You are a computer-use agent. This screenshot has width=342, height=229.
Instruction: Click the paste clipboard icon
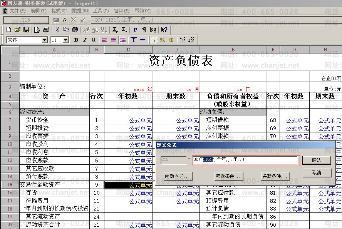pyautogui.click(x=75, y=30)
